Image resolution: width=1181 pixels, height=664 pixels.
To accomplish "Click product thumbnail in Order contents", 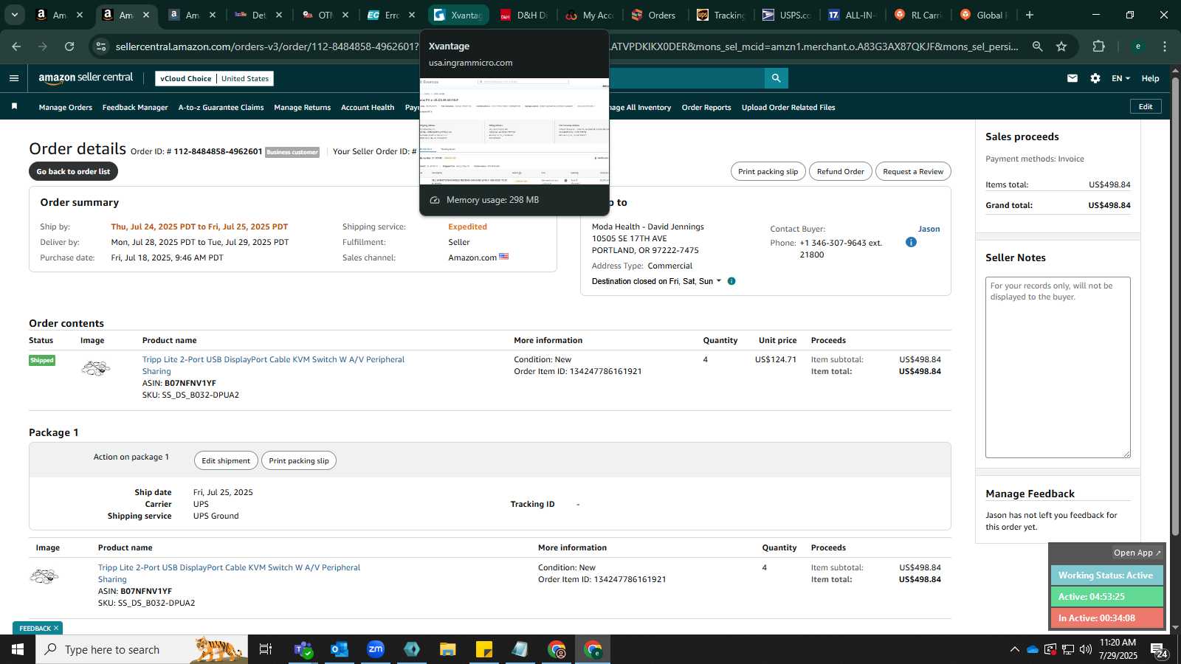I will tap(95, 368).
